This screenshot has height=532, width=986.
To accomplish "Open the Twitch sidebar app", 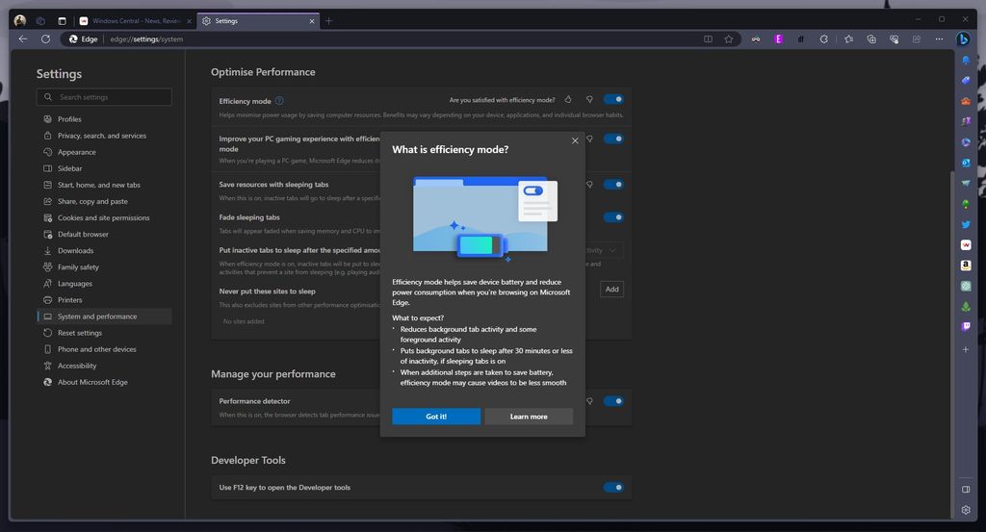I will 966,326.
